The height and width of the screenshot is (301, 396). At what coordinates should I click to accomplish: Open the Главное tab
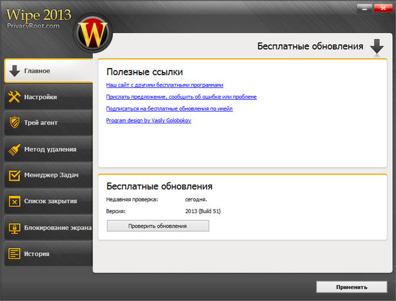coord(48,71)
